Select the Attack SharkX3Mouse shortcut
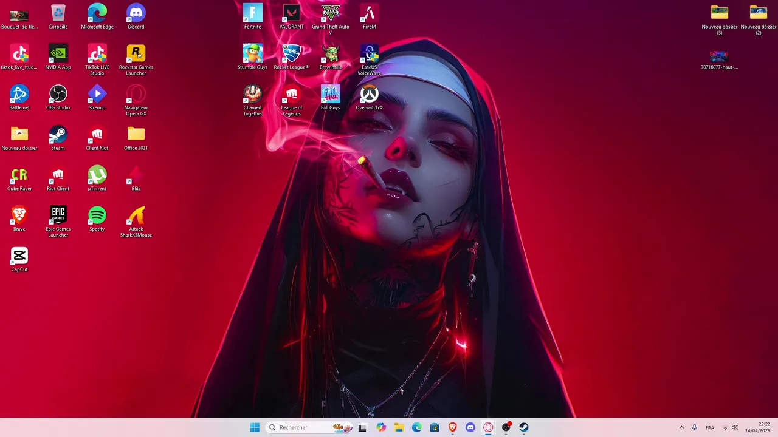This screenshot has height=437, width=778. tap(136, 222)
